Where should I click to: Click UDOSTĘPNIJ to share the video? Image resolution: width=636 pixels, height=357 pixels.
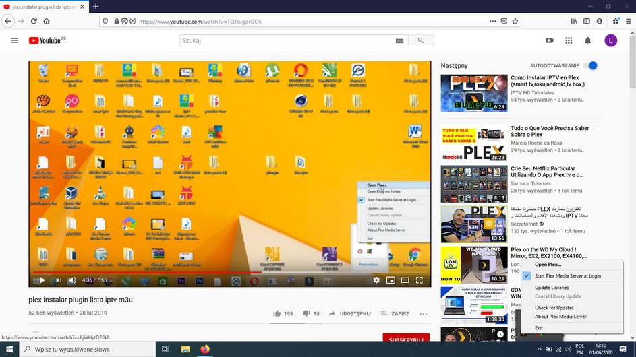coord(349,313)
